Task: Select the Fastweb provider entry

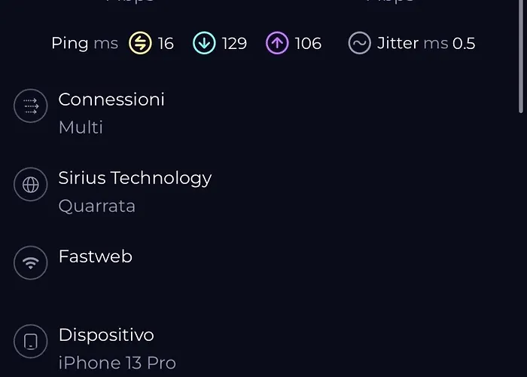Action: coord(96,256)
